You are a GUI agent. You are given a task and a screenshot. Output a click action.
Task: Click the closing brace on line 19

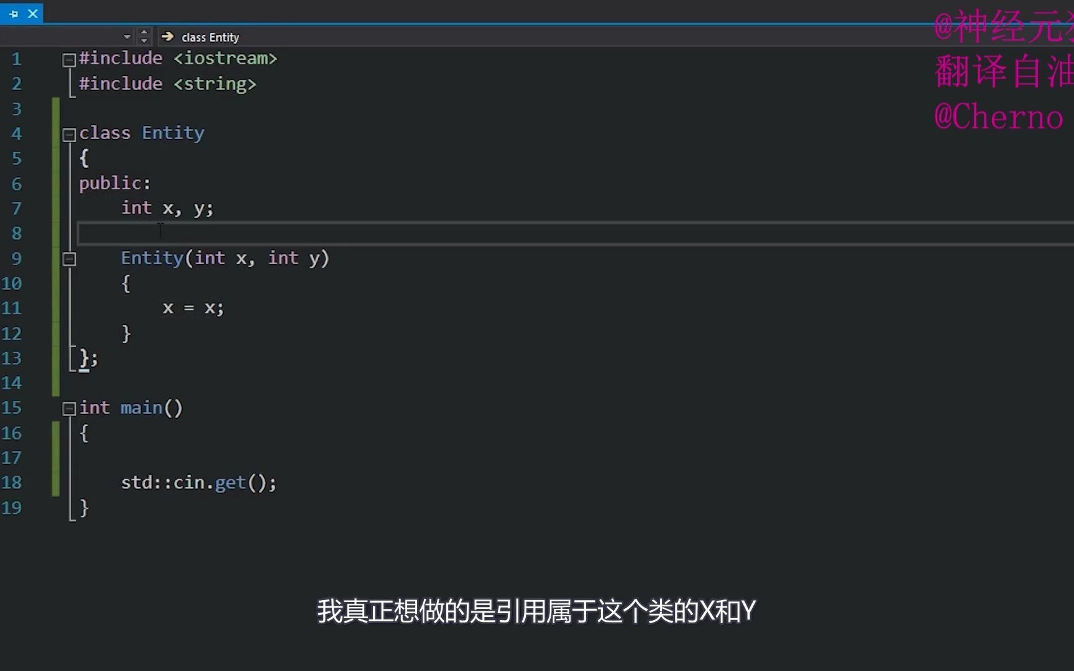coord(84,508)
